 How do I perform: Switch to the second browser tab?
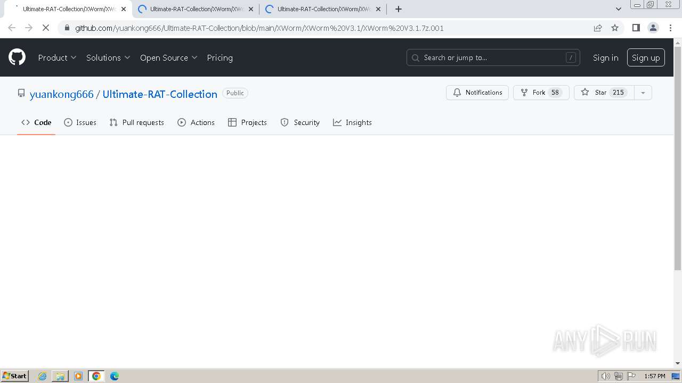coord(195,9)
